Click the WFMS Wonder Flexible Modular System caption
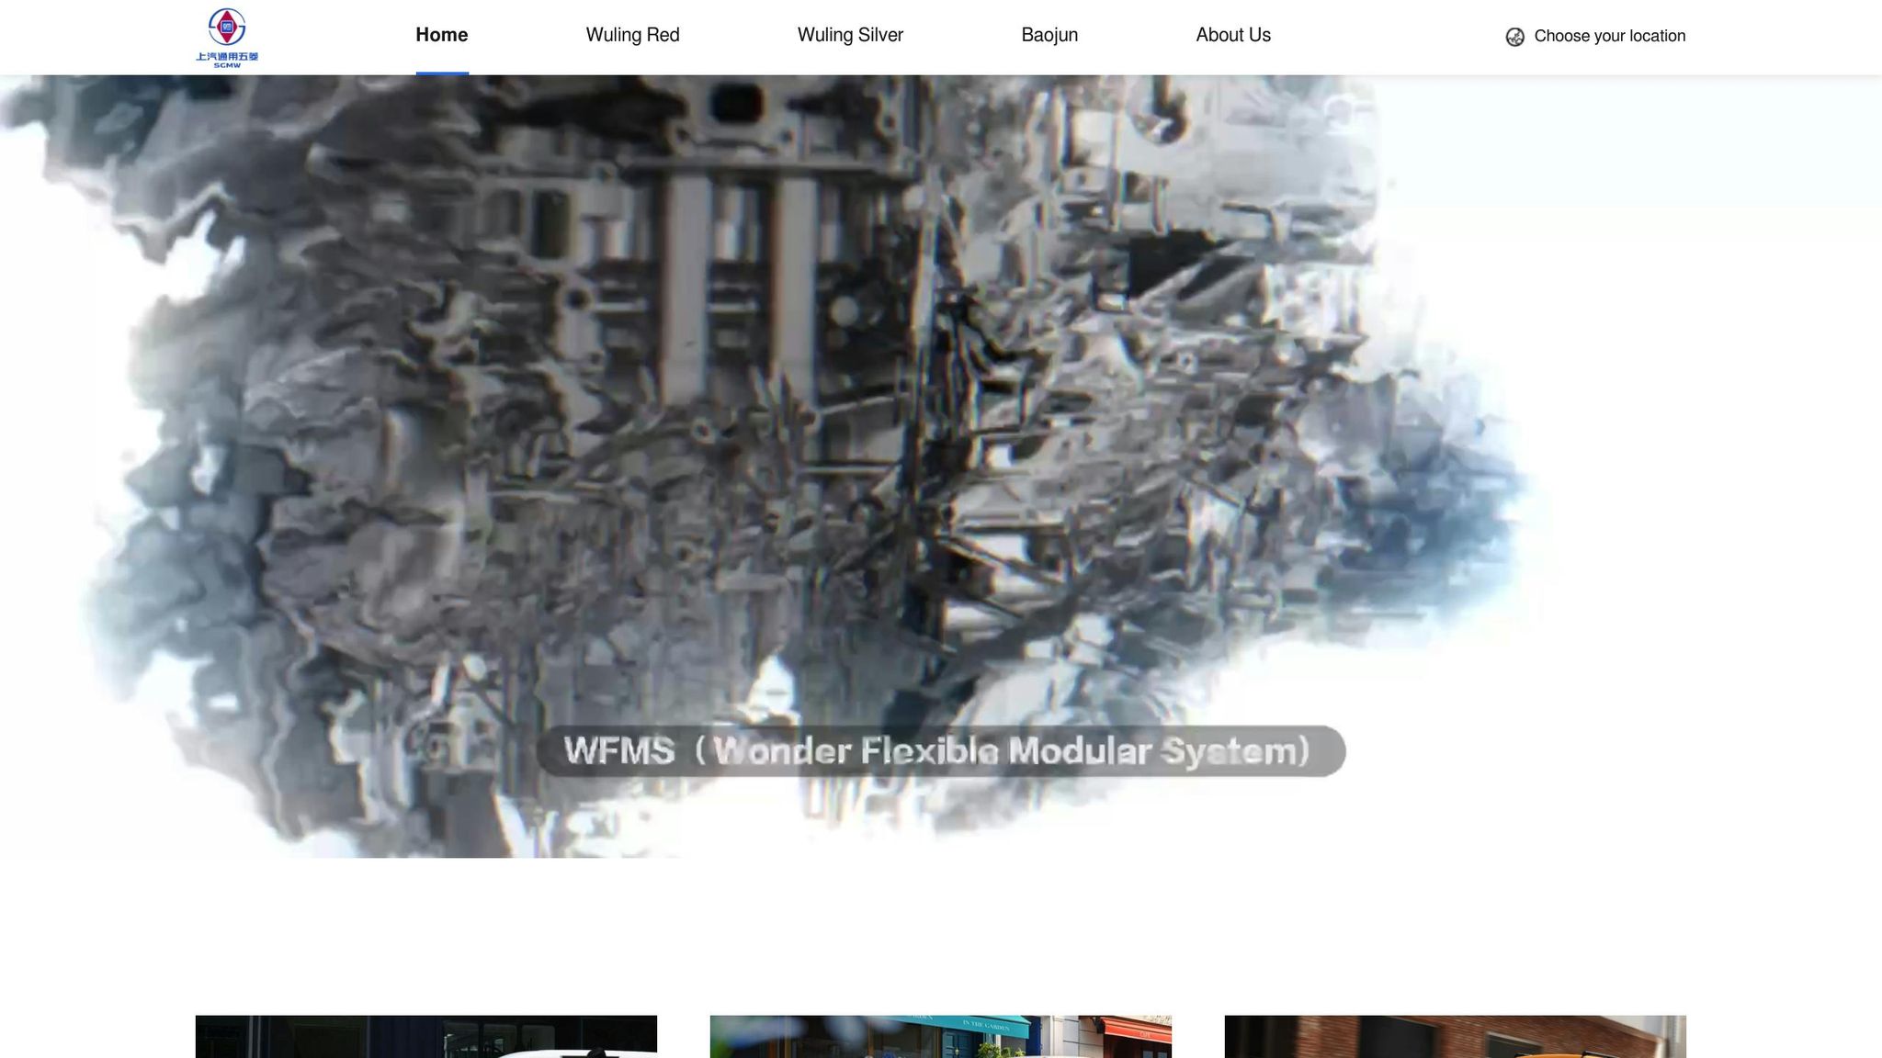Image resolution: width=1882 pixels, height=1058 pixels. pos(941,751)
